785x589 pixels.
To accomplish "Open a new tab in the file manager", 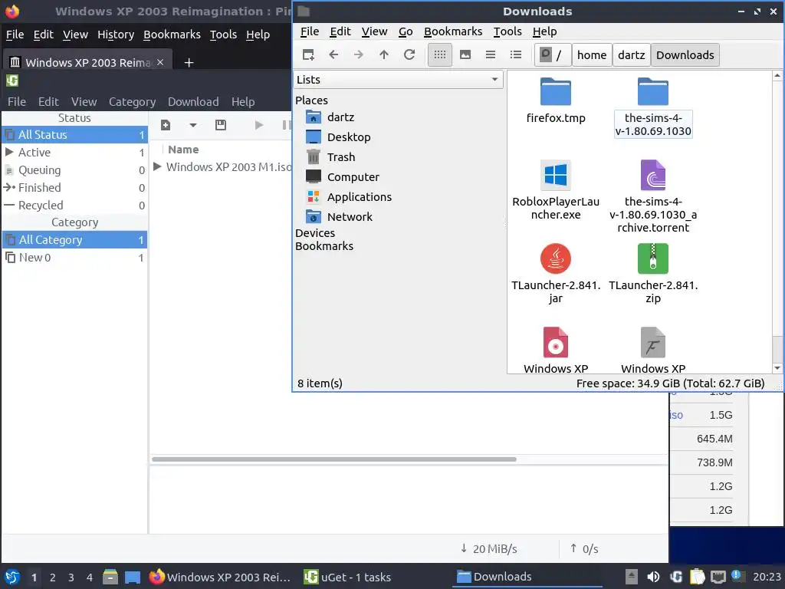I will pos(308,54).
